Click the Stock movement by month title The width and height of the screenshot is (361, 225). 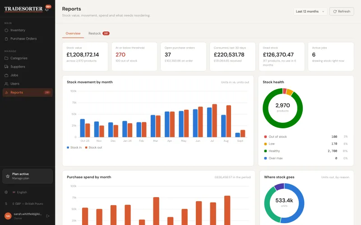coord(90,82)
